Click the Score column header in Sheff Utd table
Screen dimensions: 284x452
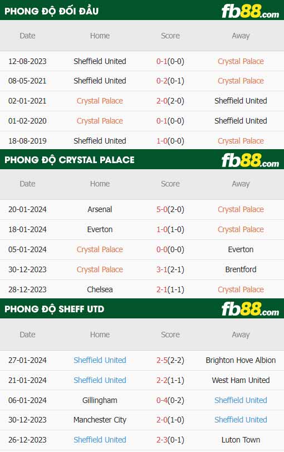tap(170, 335)
